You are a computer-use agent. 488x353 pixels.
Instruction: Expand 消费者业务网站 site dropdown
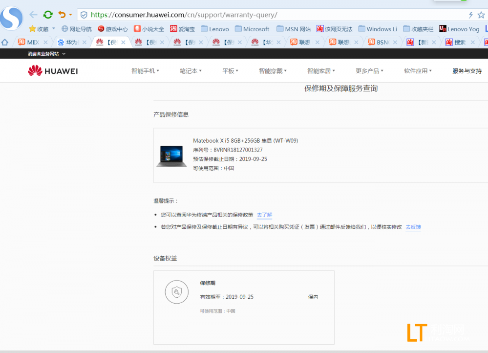(x=46, y=54)
